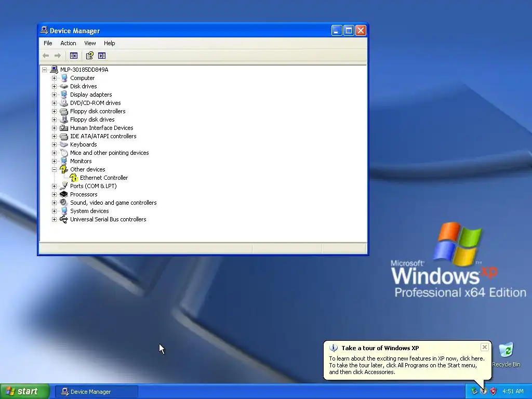Image resolution: width=532 pixels, height=399 pixels.
Task: Click the Device Manager taskbar button
Action: tap(97, 392)
